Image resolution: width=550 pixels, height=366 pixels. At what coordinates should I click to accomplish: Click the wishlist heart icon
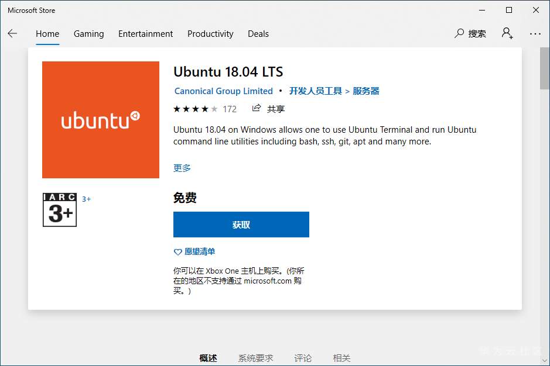click(178, 252)
